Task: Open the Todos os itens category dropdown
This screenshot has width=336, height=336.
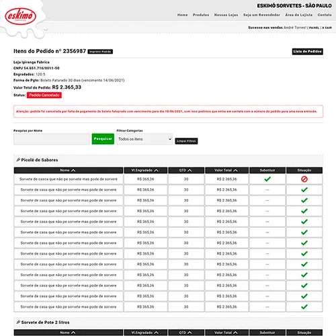Action: point(144,139)
